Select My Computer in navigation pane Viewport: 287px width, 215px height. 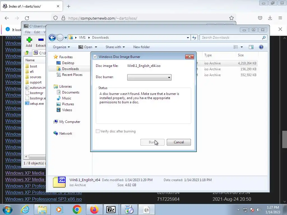pyautogui.click(x=67, y=122)
